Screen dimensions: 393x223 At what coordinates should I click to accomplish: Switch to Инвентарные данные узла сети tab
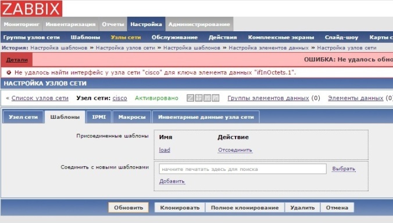(x=206, y=117)
